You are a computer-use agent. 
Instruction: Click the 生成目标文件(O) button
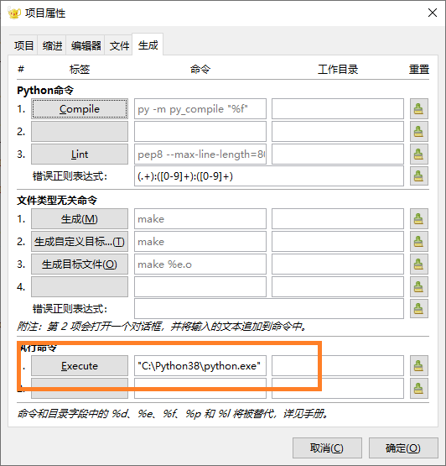[80, 264]
